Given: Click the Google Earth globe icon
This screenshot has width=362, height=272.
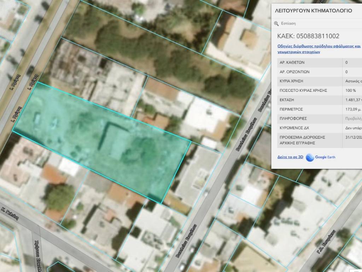Looking at the screenshot, I should [310, 157].
